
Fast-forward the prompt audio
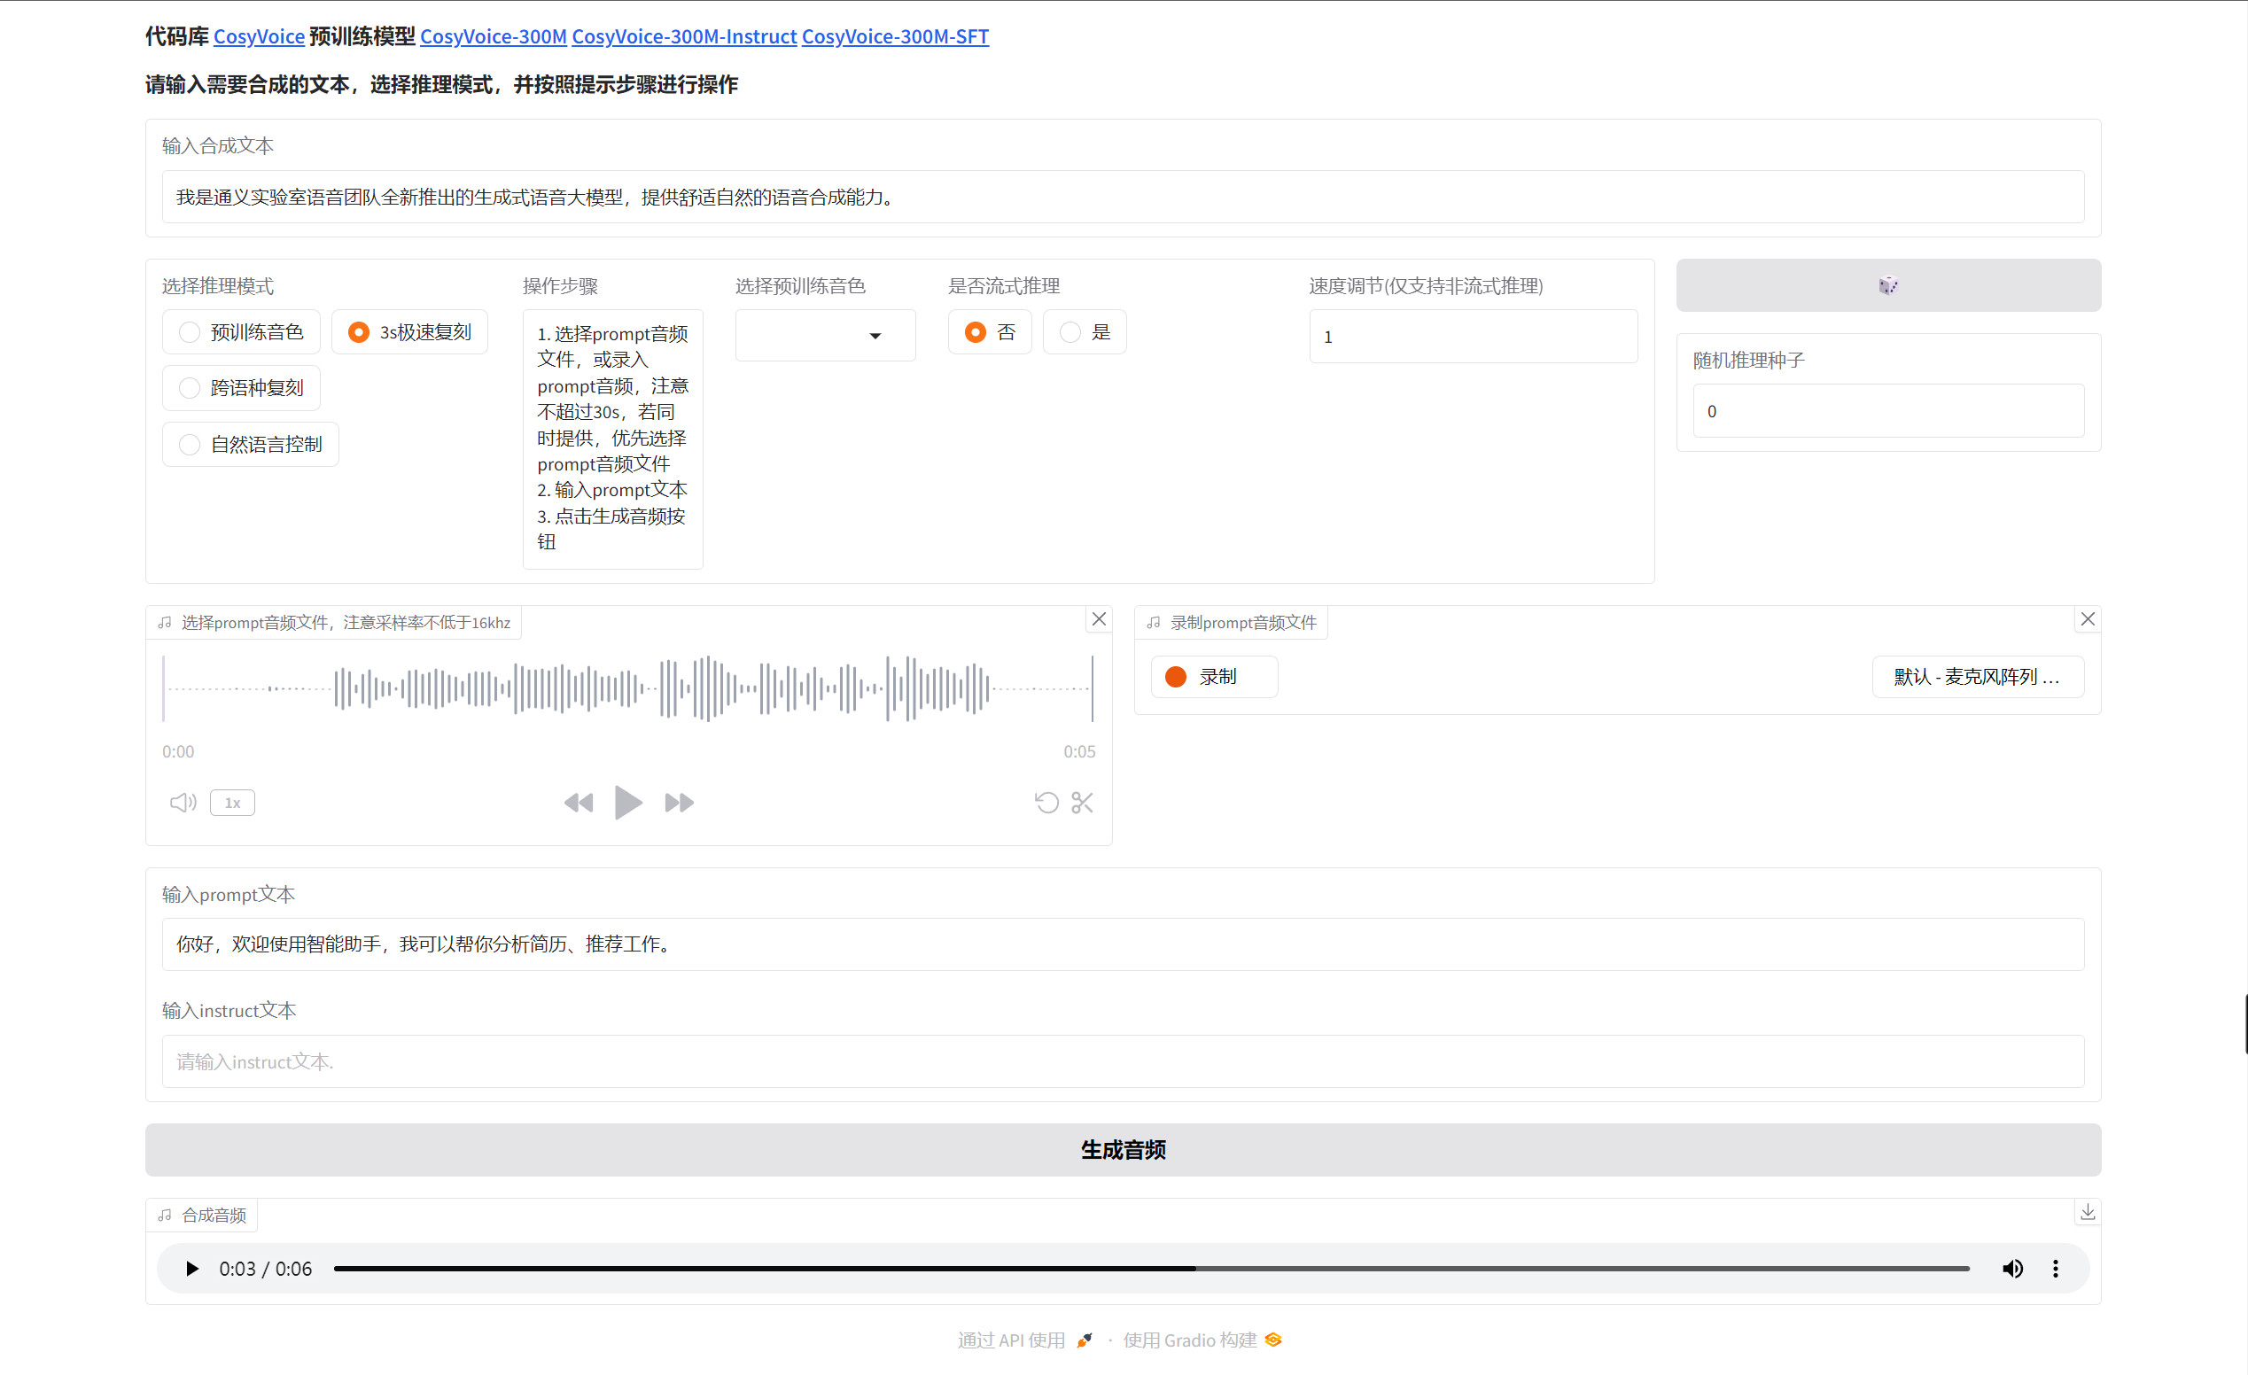[679, 803]
